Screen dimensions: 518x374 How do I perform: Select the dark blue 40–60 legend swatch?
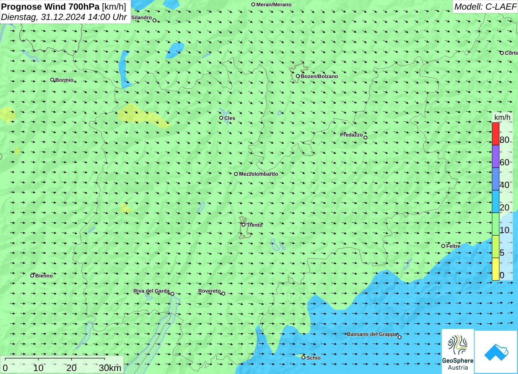495,179
